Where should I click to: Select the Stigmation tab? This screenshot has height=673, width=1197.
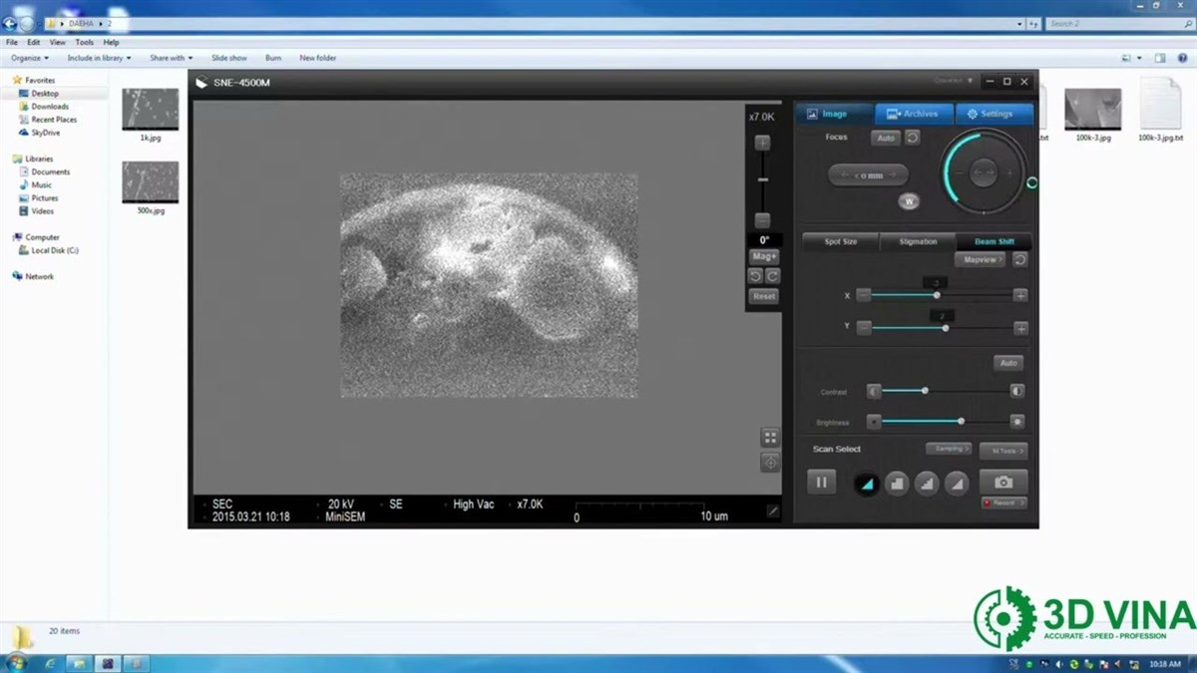918,241
